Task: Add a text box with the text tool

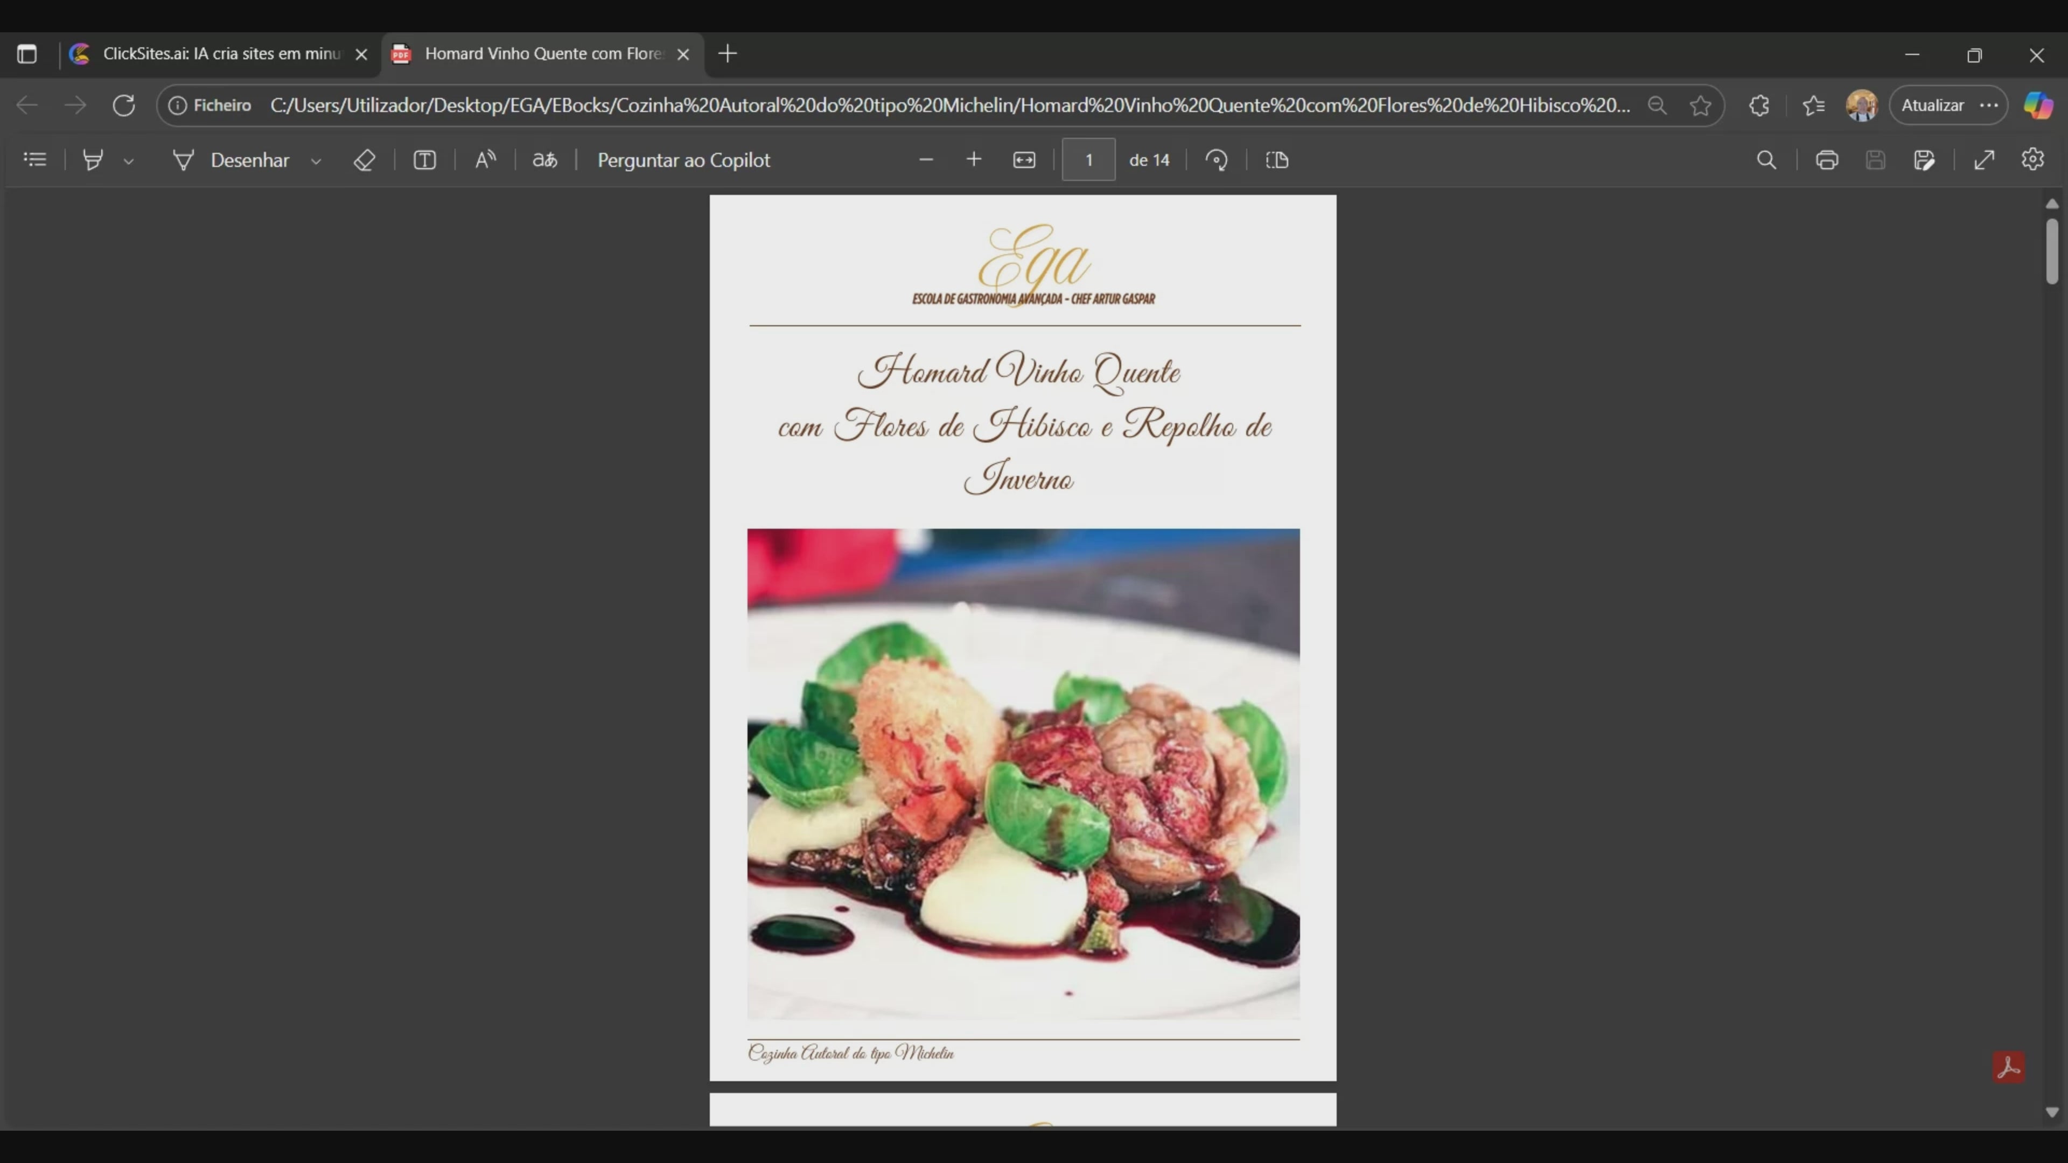Action: [x=425, y=160]
